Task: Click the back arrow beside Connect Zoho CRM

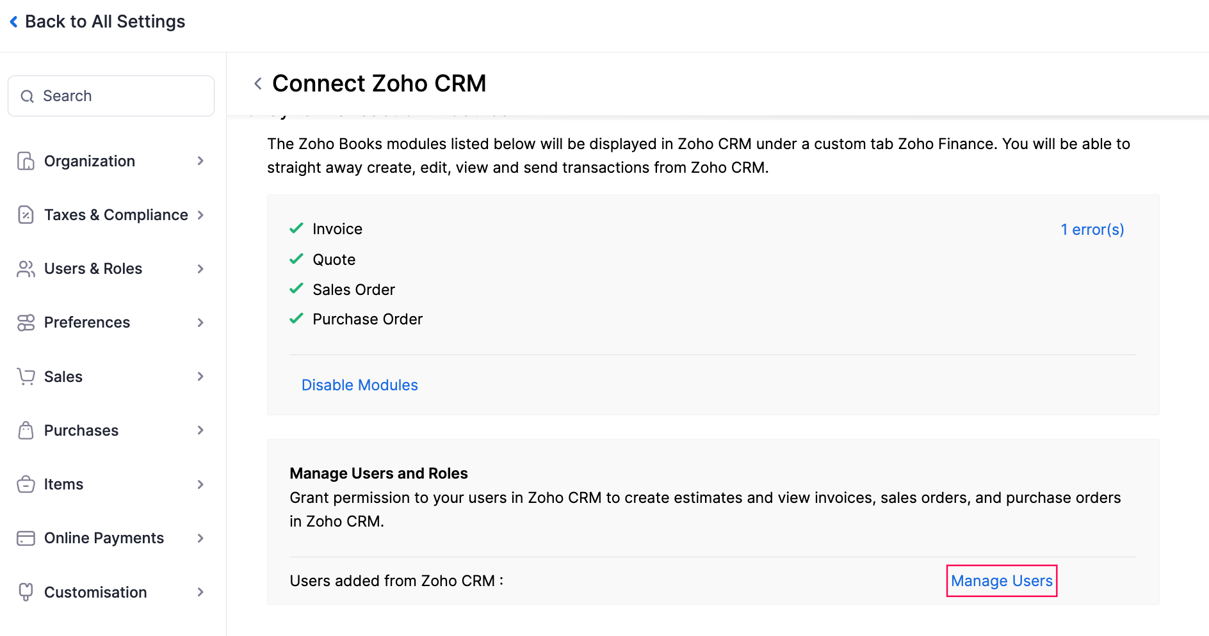Action: (258, 84)
